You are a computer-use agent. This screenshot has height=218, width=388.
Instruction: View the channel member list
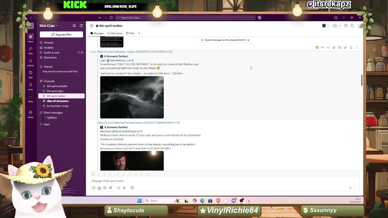point(325,26)
